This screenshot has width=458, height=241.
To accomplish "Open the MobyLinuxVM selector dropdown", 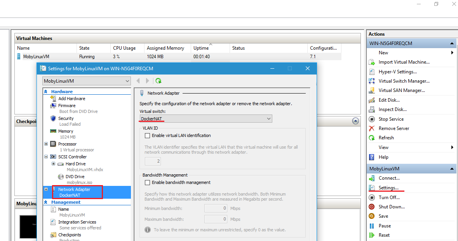I will coord(87,81).
